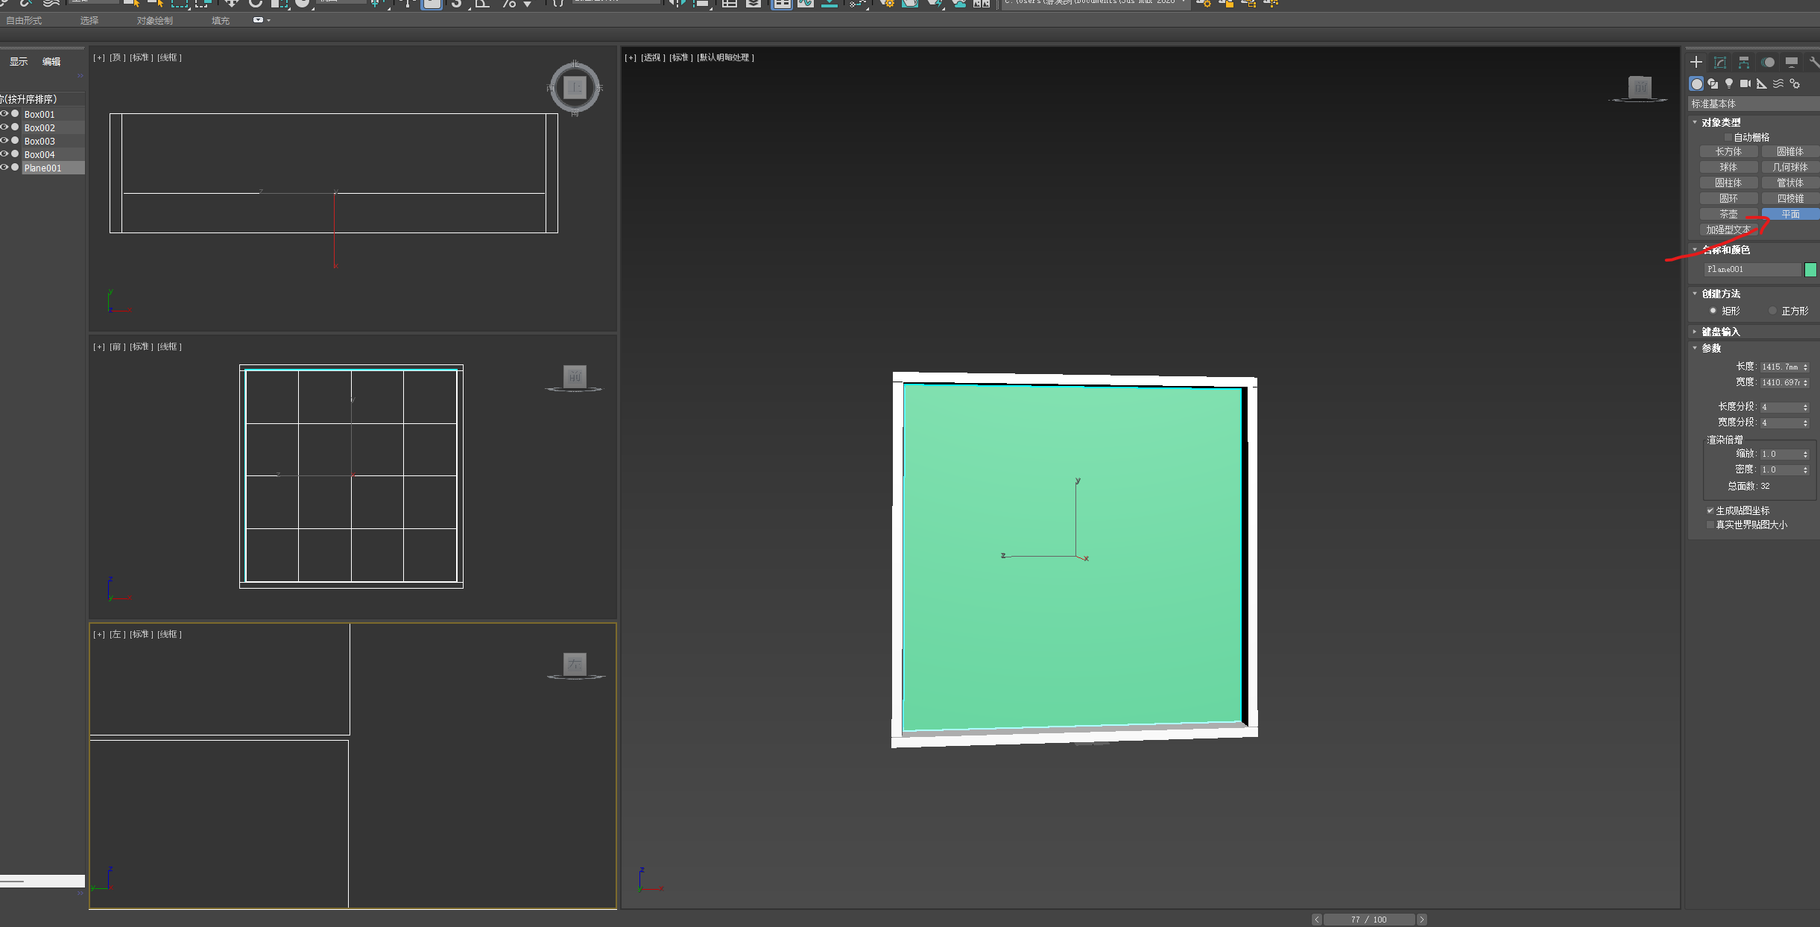Open the Create panel tab (plus icon)

tap(1696, 62)
